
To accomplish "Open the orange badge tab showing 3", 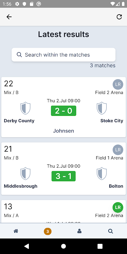I will click(x=48, y=231).
